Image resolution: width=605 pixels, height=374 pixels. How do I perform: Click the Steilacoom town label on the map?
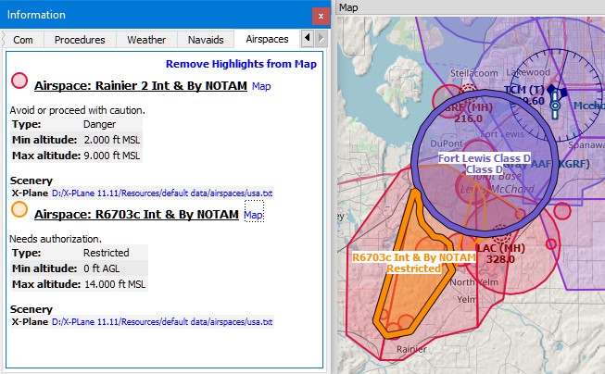coord(473,73)
